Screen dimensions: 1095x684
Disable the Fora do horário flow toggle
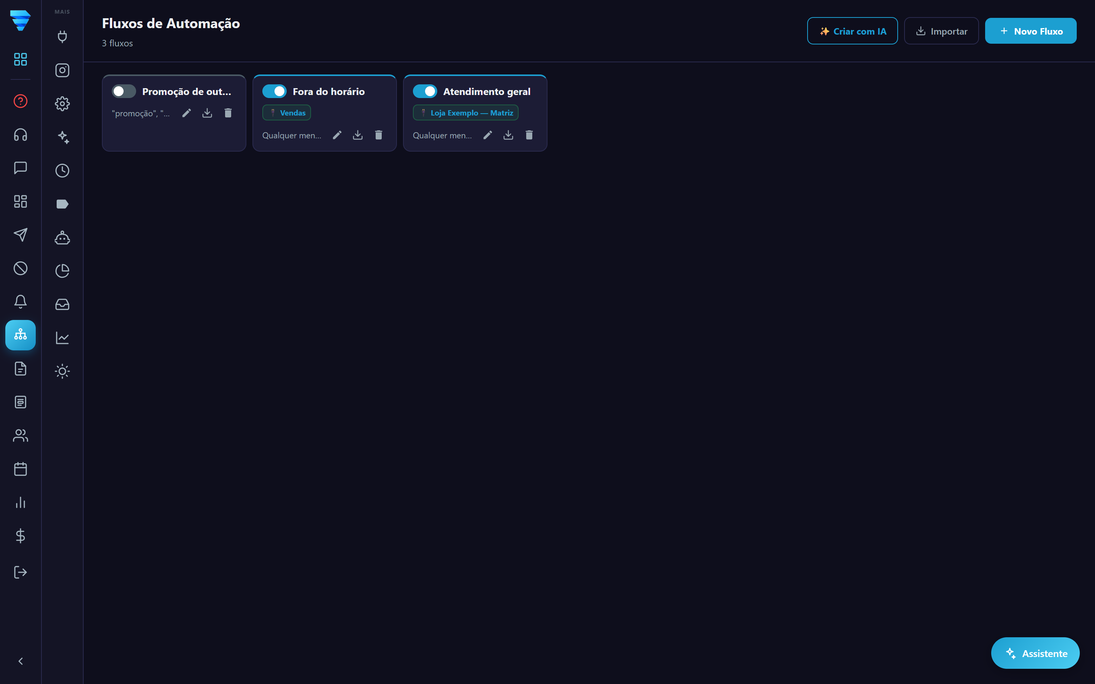(x=274, y=91)
